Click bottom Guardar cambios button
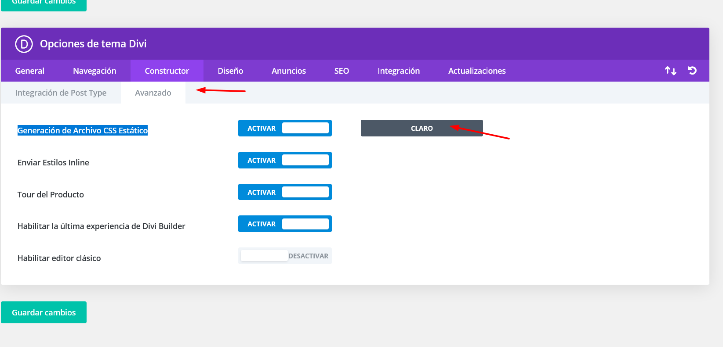Image resolution: width=723 pixels, height=347 pixels. pyautogui.click(x=44, y=312)
